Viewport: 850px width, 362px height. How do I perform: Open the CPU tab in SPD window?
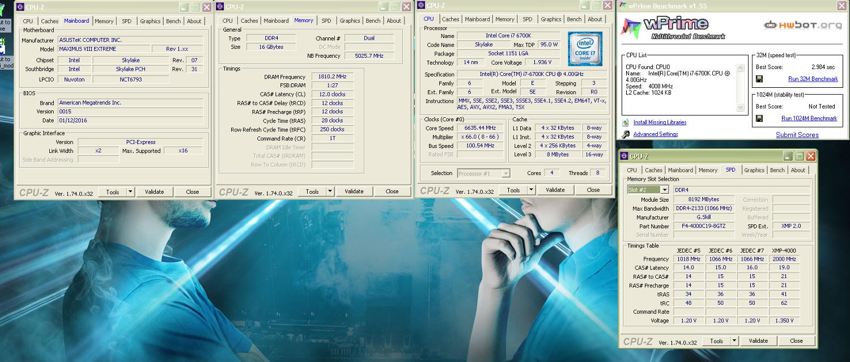(x=632, y=170)
